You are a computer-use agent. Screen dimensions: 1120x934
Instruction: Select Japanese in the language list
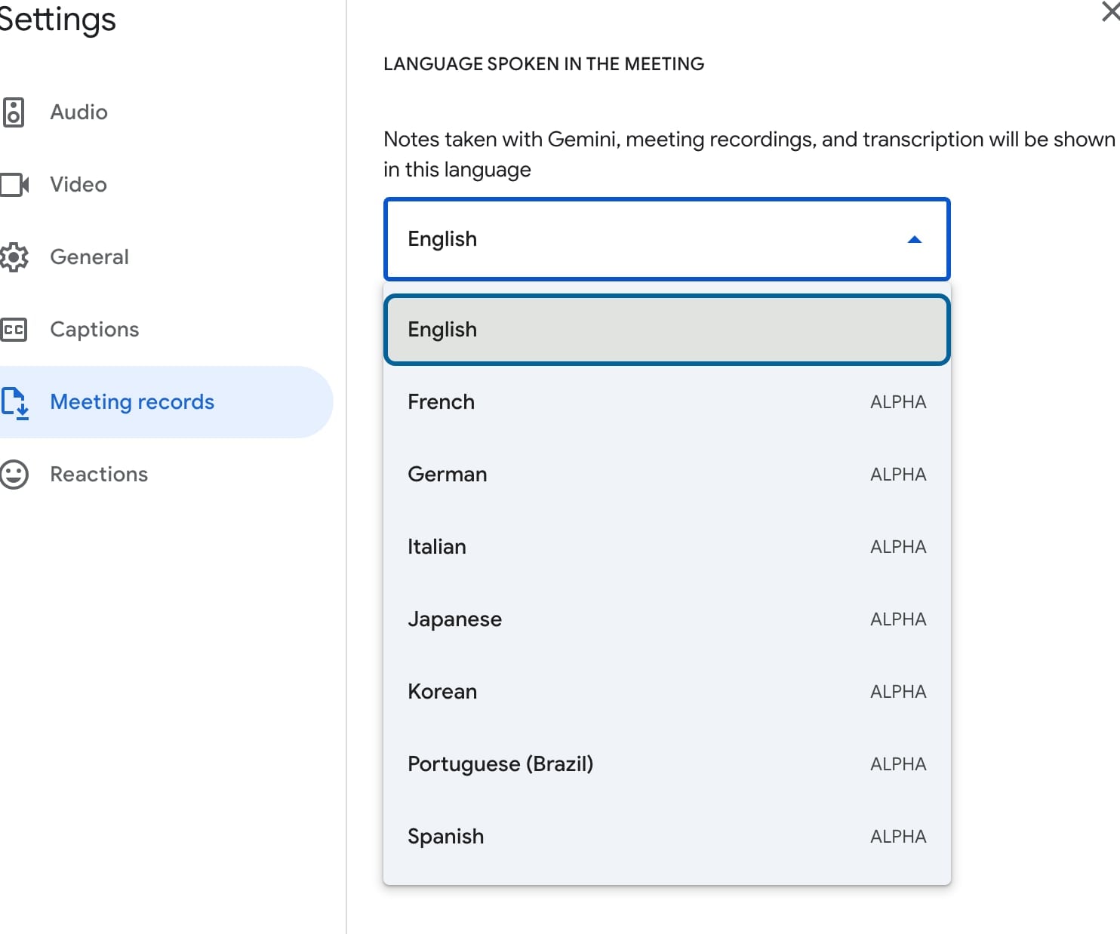pyautogui.click(x=667, y=619)
